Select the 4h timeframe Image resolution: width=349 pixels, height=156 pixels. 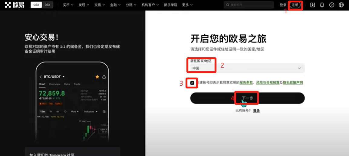(58, 112)
